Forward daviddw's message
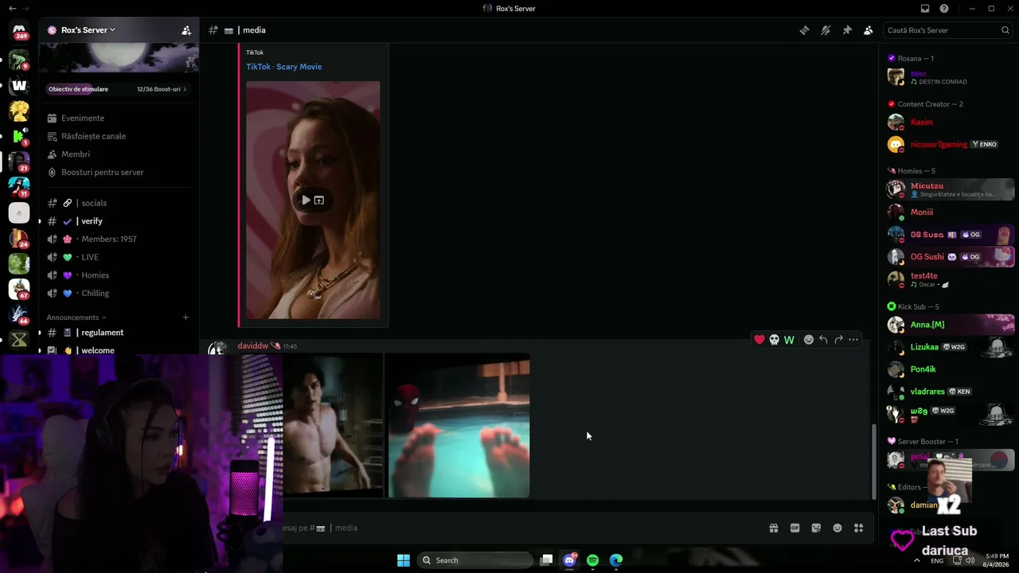Viewport: 1019px width, 573px height. [838, 340]
